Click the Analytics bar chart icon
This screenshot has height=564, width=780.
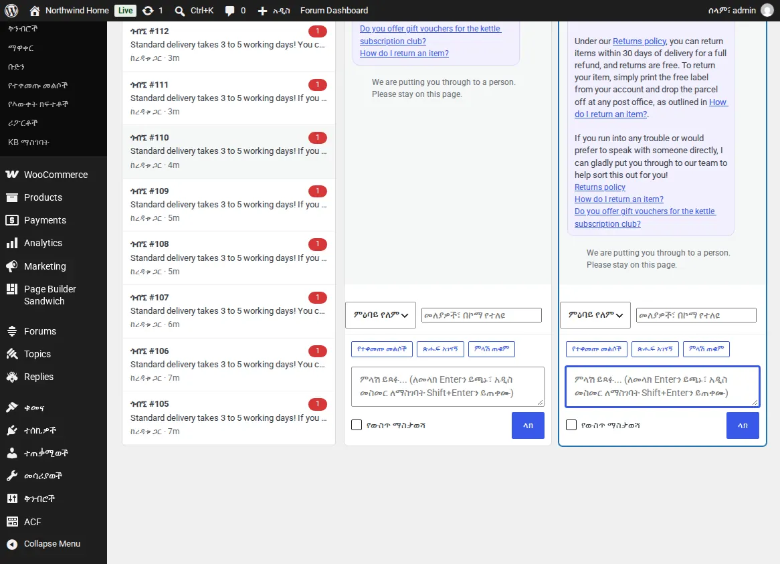pos(12,244)
